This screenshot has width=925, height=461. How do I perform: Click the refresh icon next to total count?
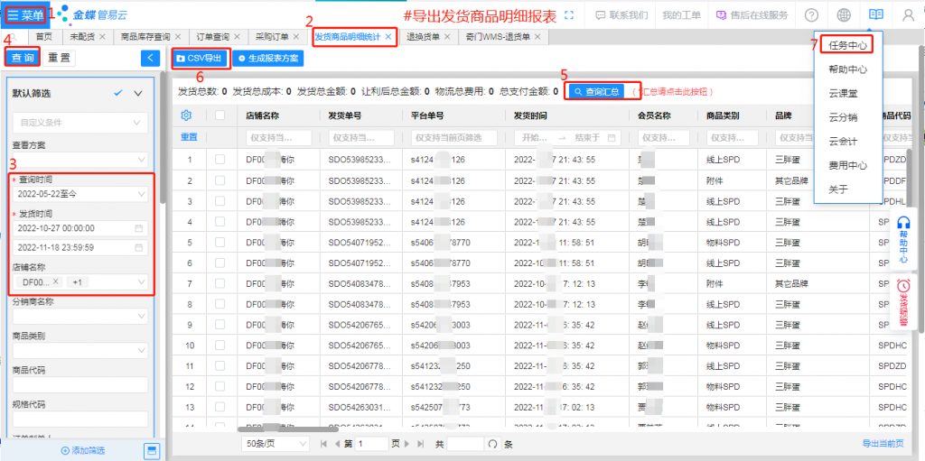492,444
